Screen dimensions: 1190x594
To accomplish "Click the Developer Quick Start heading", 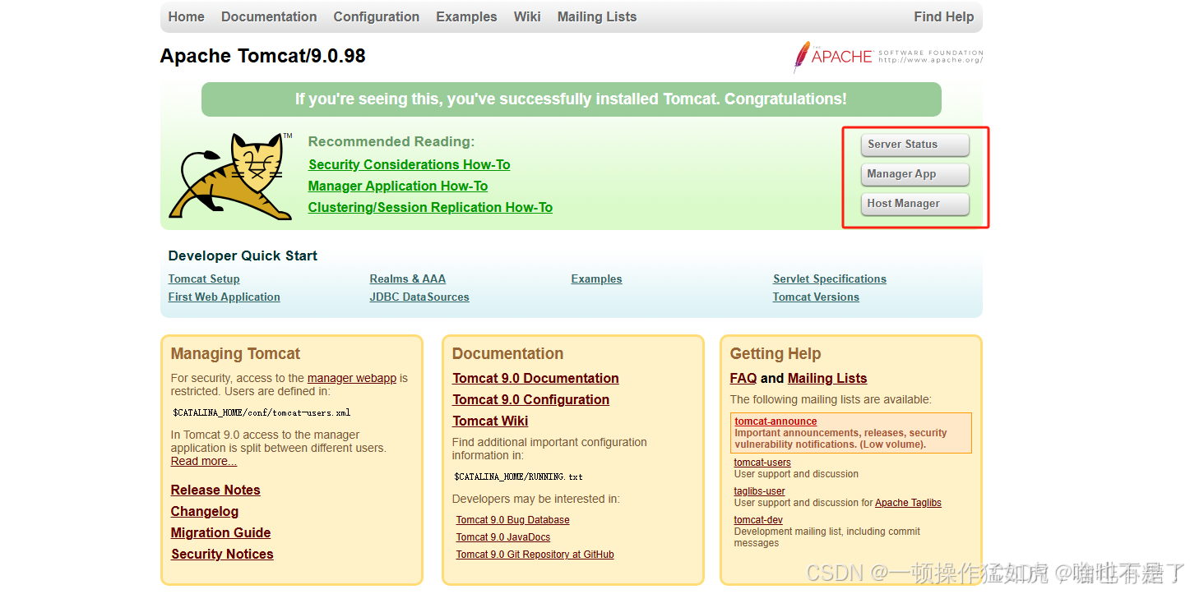I will click(x=243, y=256).
